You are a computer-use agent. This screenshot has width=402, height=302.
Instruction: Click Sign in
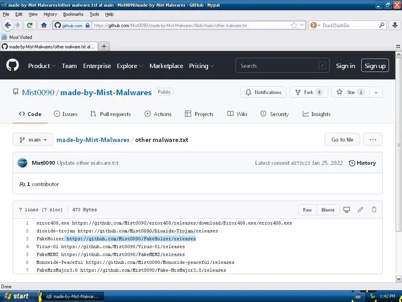(x=345, y=66)
